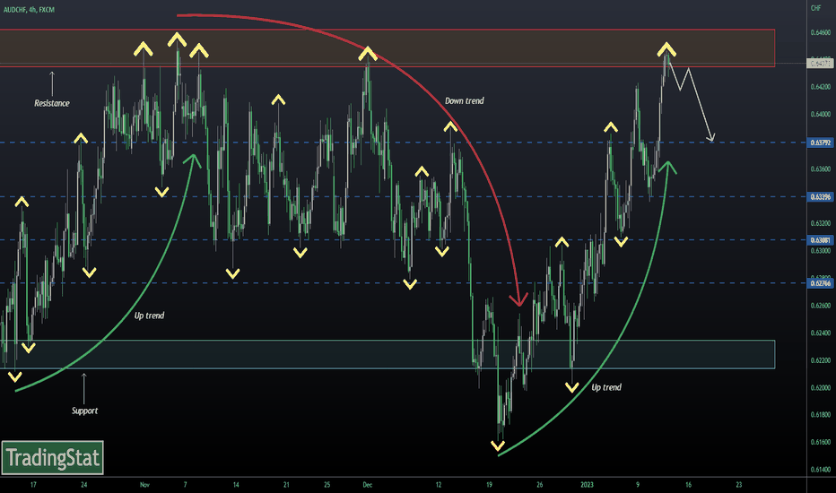Click the 0.64600 price axis value
Screen dimensions: 836x493
(821, 32)
